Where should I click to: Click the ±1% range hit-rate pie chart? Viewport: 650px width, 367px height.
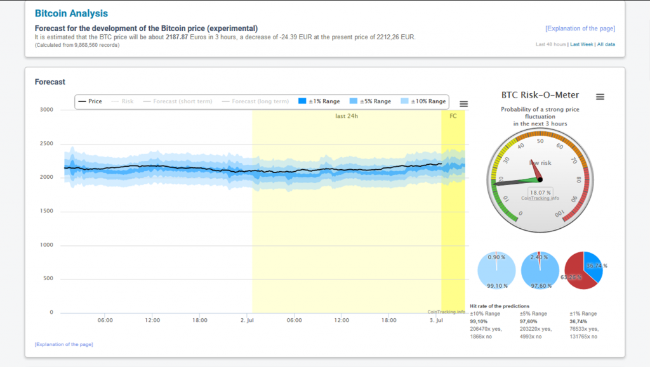tap(584, 271)
